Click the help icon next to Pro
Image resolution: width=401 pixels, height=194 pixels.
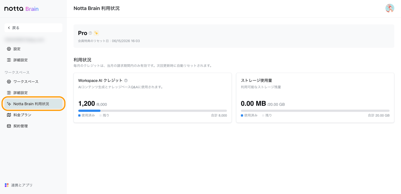point(90,33)
